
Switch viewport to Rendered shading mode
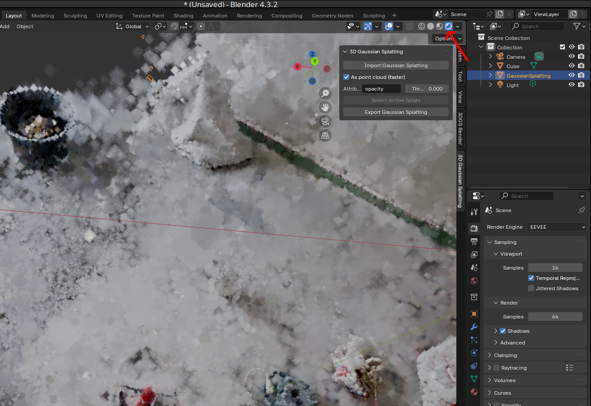click(448, 26)
